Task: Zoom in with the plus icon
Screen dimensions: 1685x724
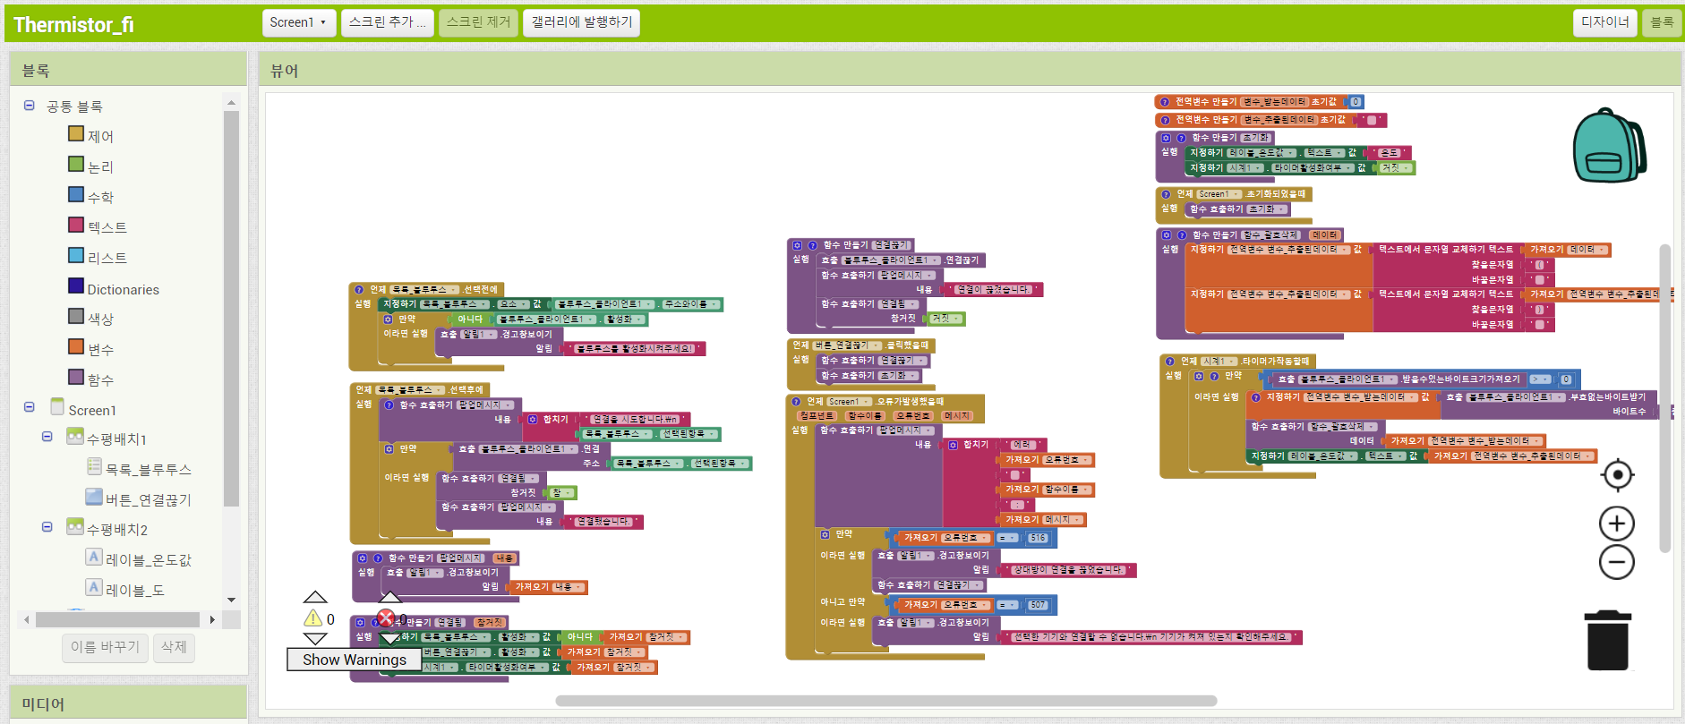Action: pyautogui.click(x=1617, y=524)
